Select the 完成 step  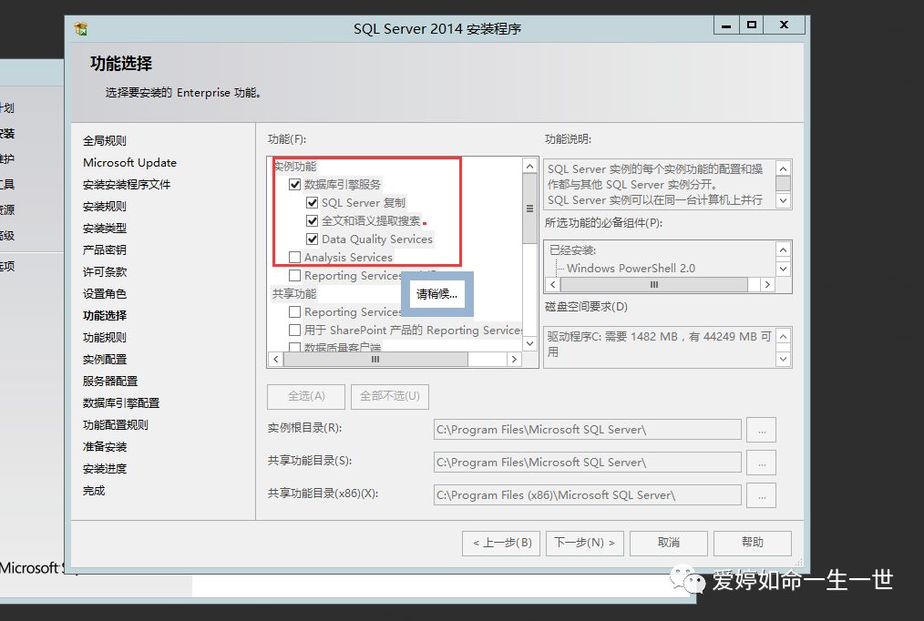94,490
